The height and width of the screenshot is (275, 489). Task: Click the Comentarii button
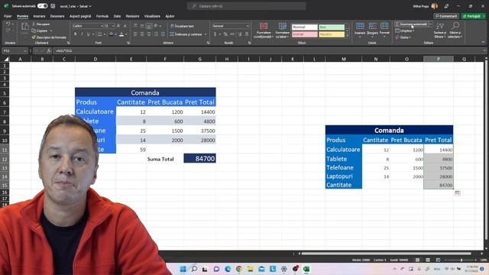446,16
